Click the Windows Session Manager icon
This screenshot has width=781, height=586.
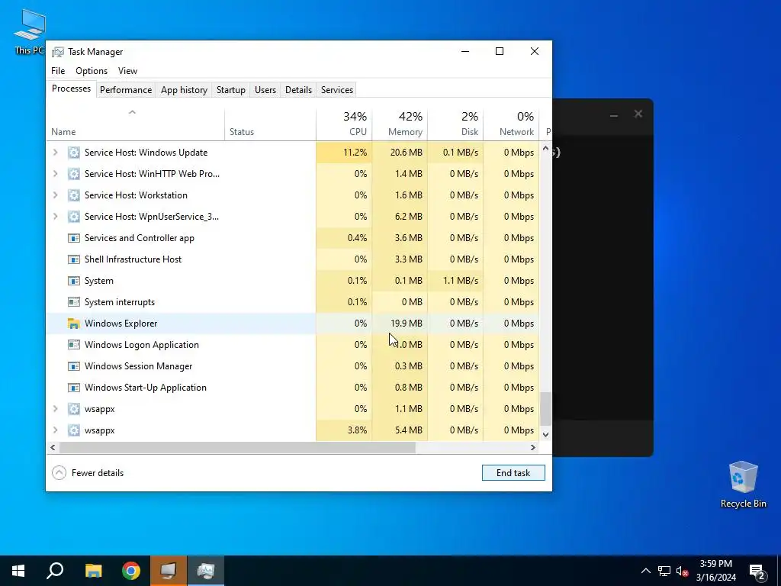tap(74, 366)
